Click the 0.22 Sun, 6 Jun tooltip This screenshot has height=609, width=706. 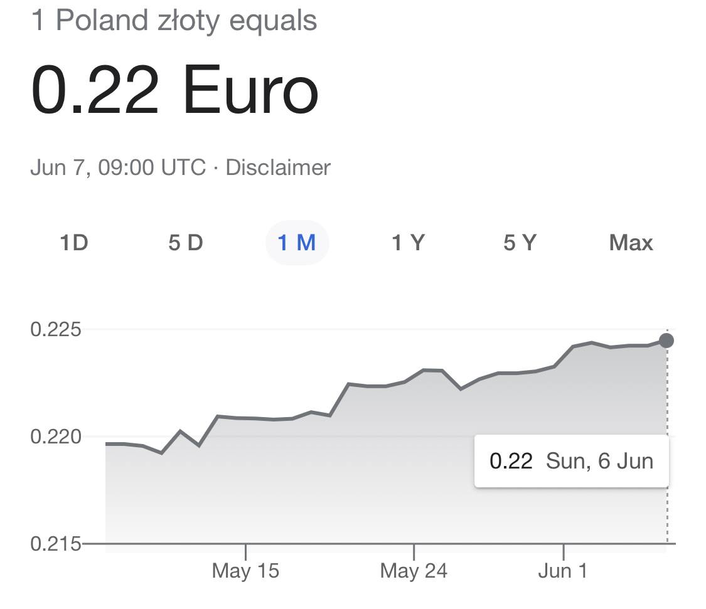[571, 461]
